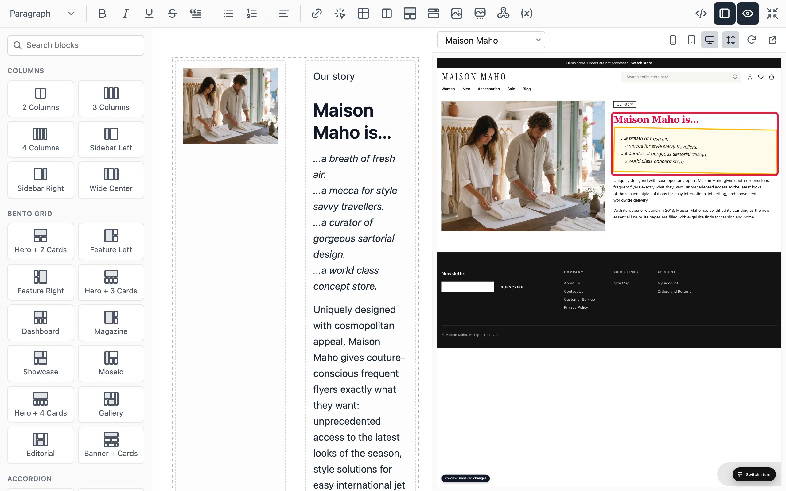Apply strikethrough formatting

172,13
